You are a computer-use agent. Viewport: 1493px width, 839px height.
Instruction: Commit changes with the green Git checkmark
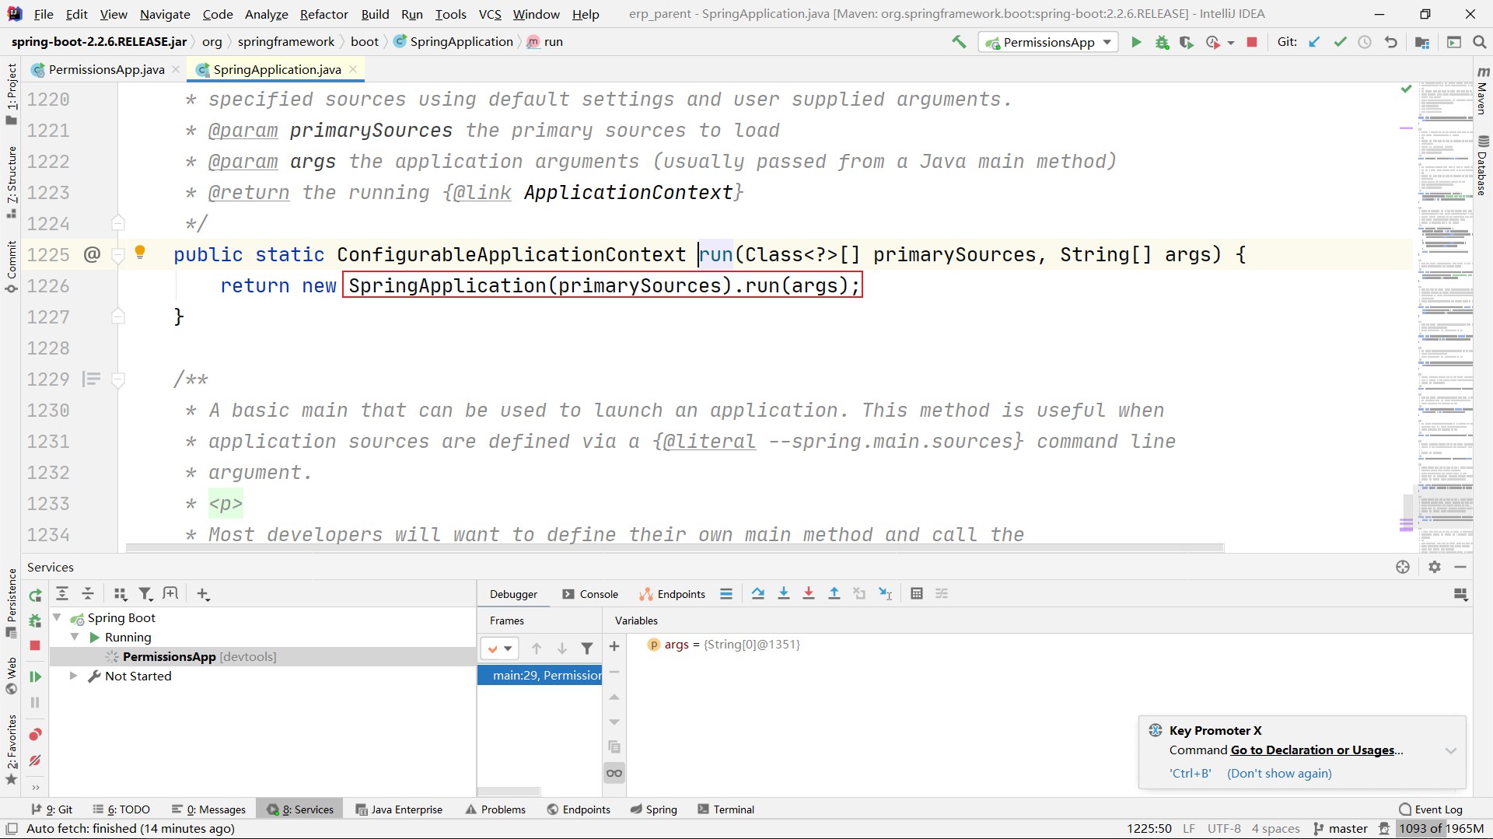[x=1340, y=42]
